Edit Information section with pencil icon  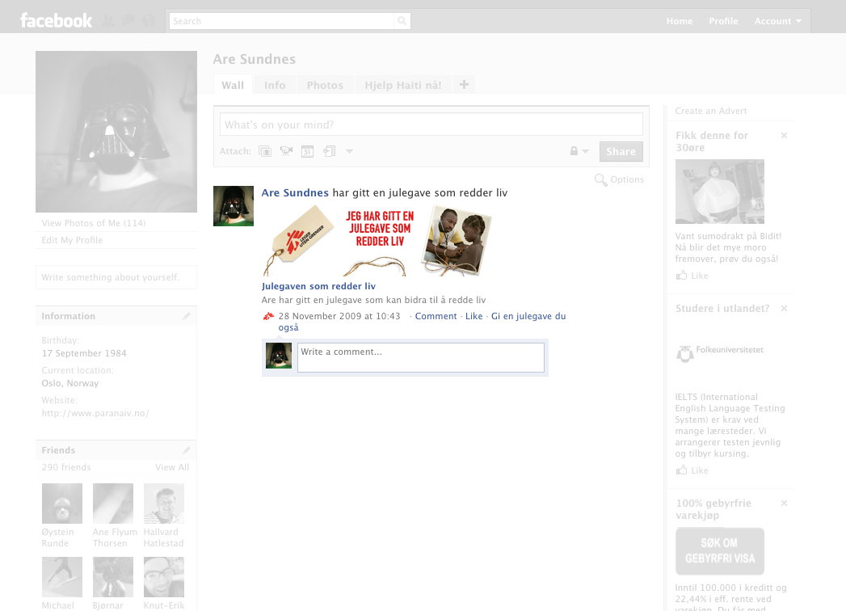pos(186,316)
